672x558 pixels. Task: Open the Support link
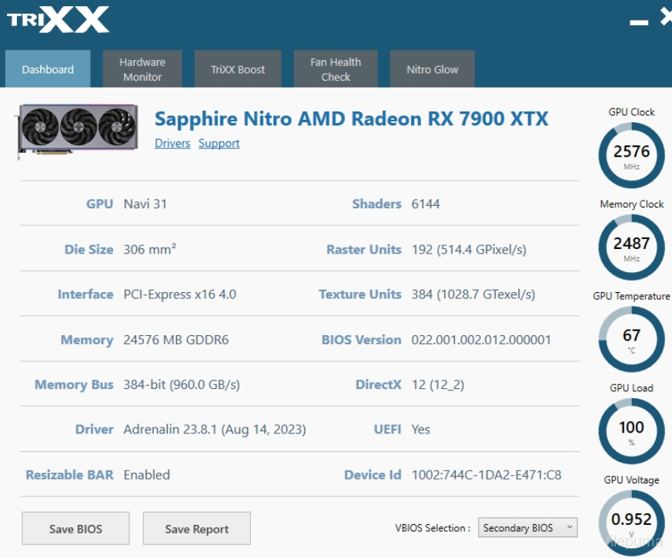pos(219,144)
